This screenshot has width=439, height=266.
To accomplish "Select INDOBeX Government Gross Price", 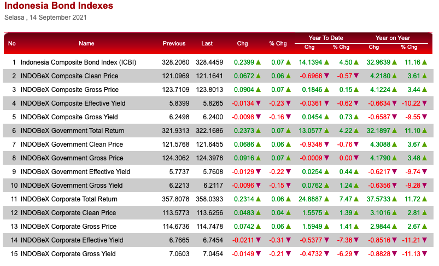I will coord(72,158).
